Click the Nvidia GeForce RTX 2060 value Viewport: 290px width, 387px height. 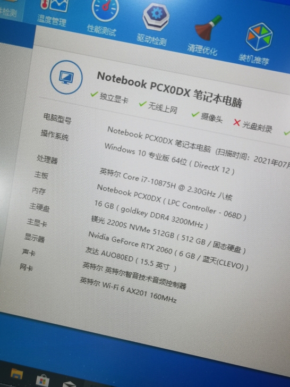click(168, 251)
